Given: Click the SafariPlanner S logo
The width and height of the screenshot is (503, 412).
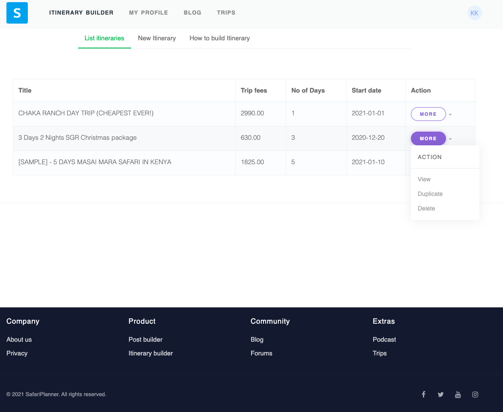Looking at the screenshot, I should click(x=17, y=13).
